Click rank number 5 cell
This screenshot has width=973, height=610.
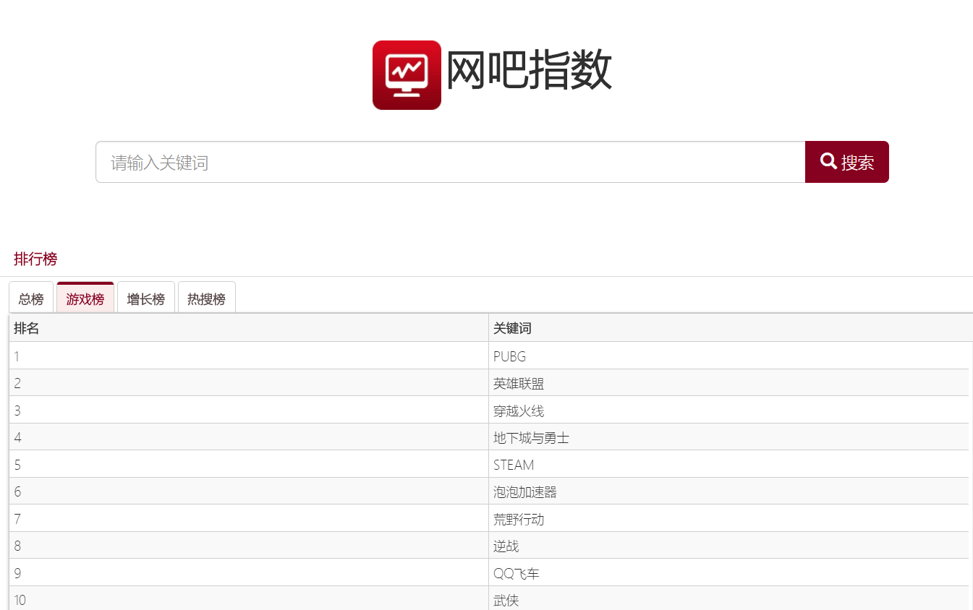click(x=249, y=464)
